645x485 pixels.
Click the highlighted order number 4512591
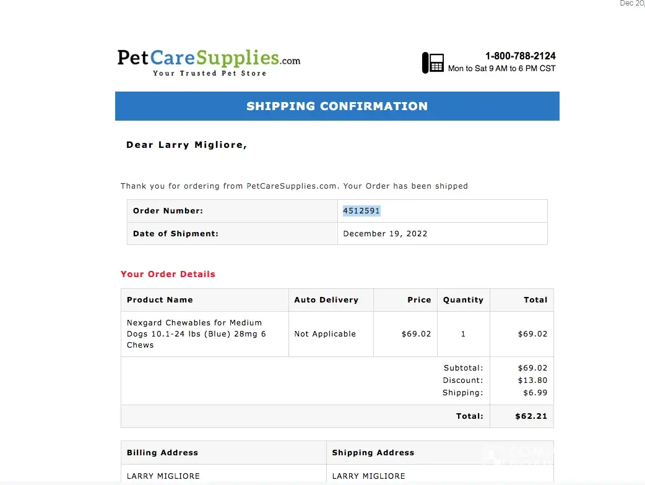361,211
